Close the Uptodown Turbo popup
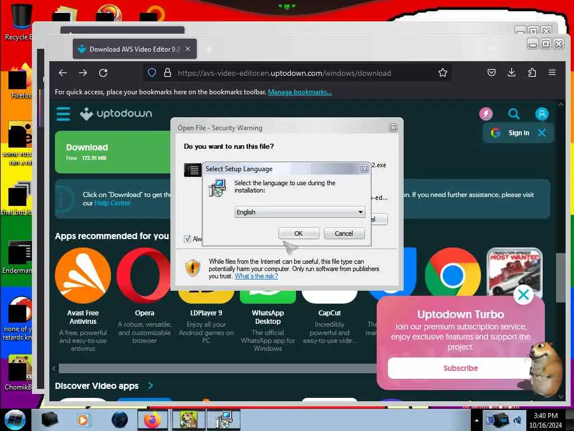This screenshot has height=431, width=574. point(524,294)
